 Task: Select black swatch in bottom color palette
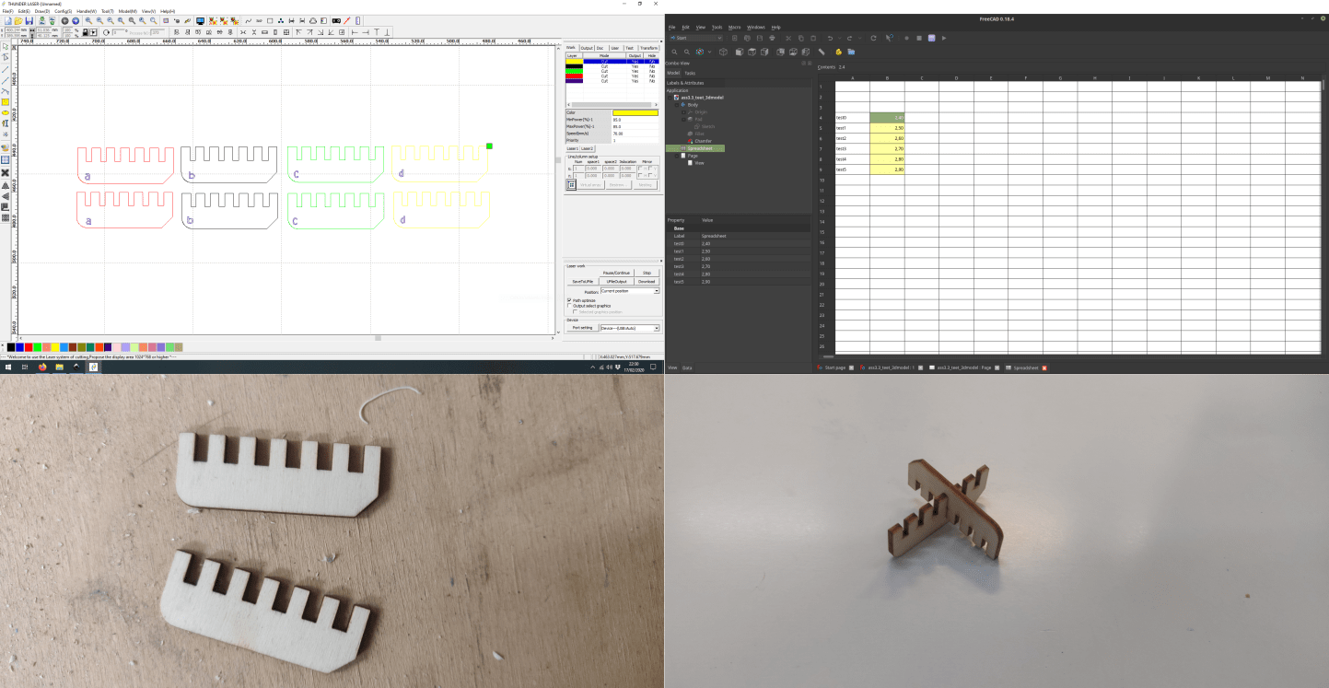tap(11, 347)
